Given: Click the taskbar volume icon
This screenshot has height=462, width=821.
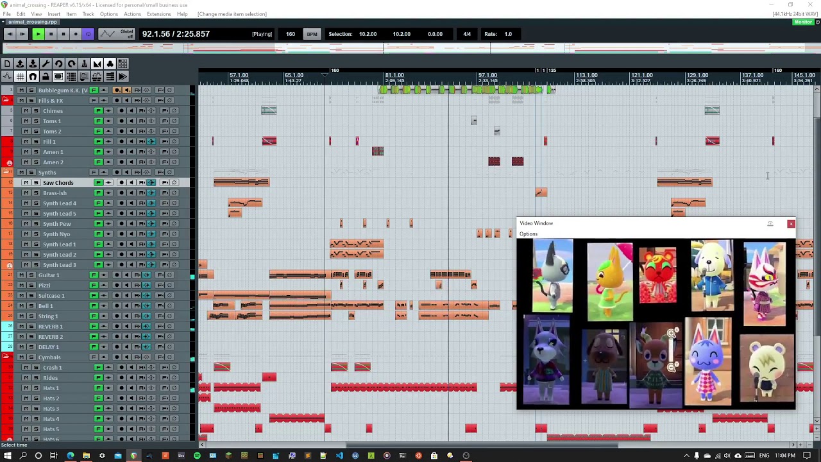Looking at the screenshot, I should click(x=727, y=456).
